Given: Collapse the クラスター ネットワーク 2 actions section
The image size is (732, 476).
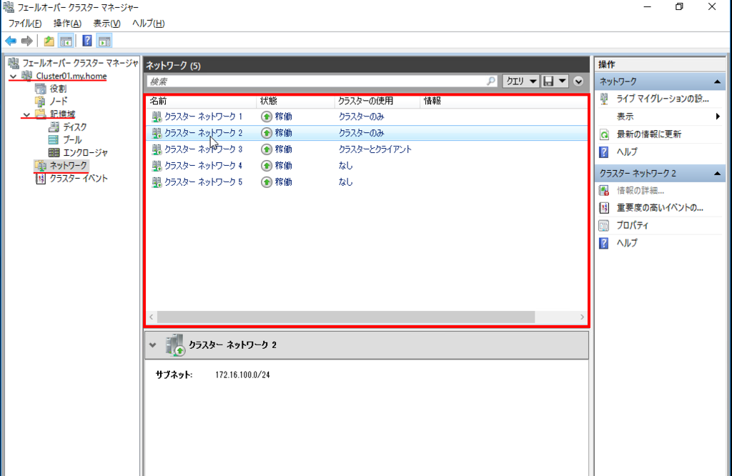Looking at the screenshot, I should (x=717, y=174).
